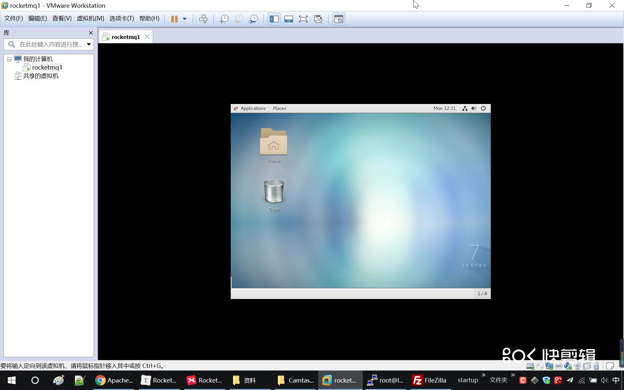The height and width of the screenshot is (390, 624).
Task: Open Applications menu in CentOS
Action: [x=253, y=108]
